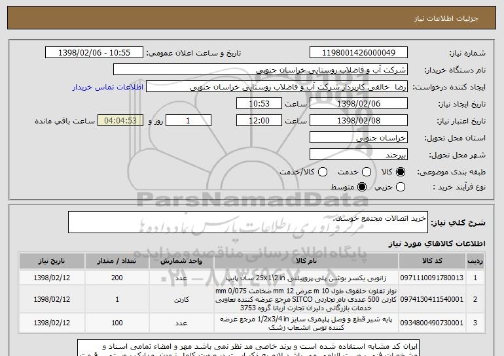Click the remaining days field showing 1
The image size is (504, 356).
point(189,121)
